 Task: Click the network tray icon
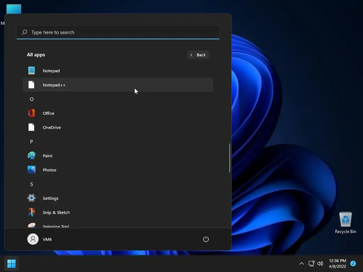pos(311,263)
